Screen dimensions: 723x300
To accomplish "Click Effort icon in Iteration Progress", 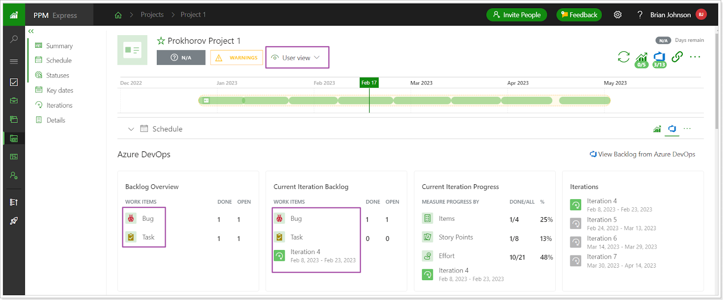I will (427, 256).
